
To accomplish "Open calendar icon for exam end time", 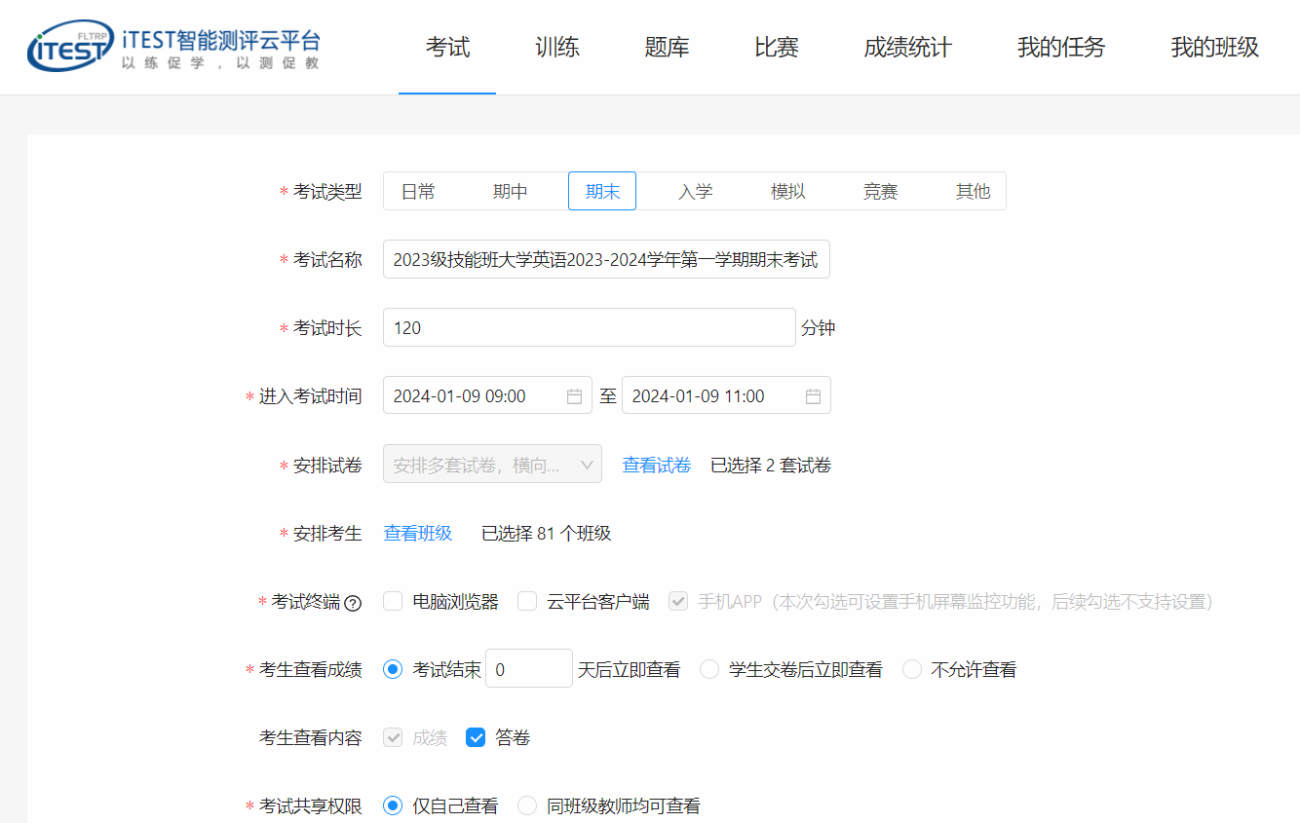I will 813,396.
